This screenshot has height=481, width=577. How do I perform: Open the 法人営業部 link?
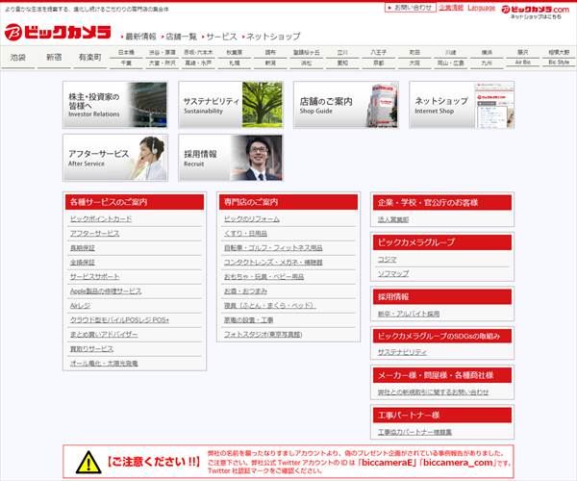(x=393, y=219)
